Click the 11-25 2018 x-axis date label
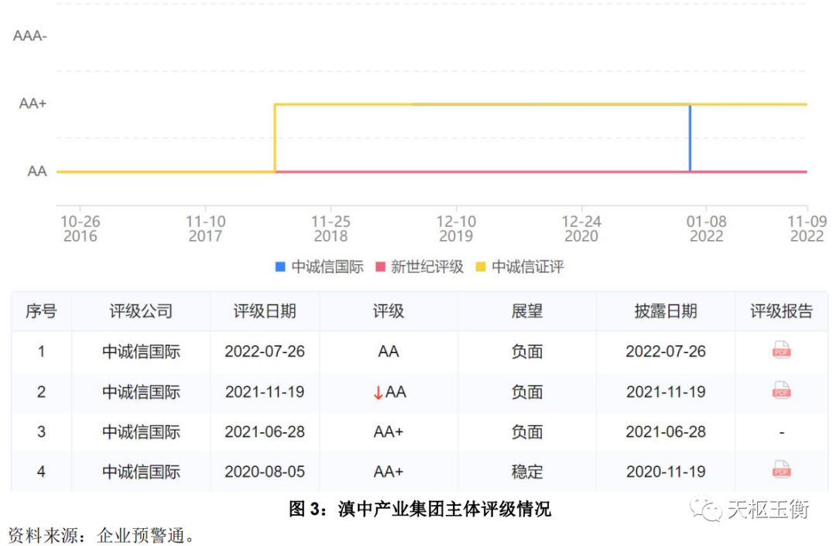The image size is (836, 546). coord(331,228)
